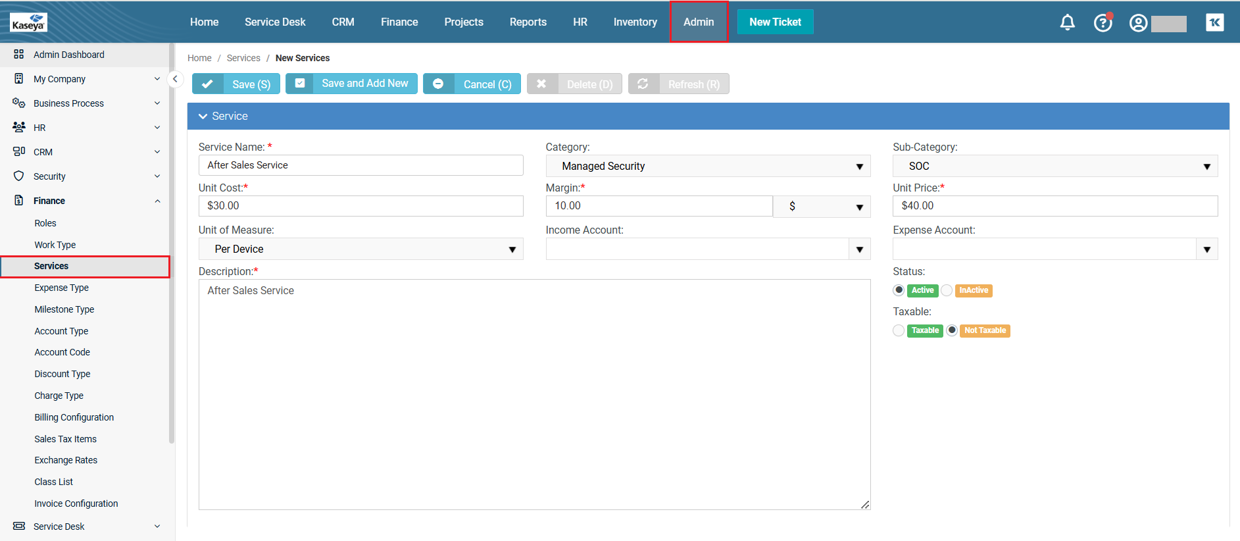This screenshot has width=1240, height=541.
Task: Open the user profile icon
Action: pos(1138,23)
